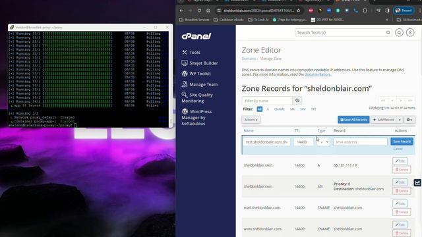Click the Add Record button
The image size is (422, 237).
point(383,120)
